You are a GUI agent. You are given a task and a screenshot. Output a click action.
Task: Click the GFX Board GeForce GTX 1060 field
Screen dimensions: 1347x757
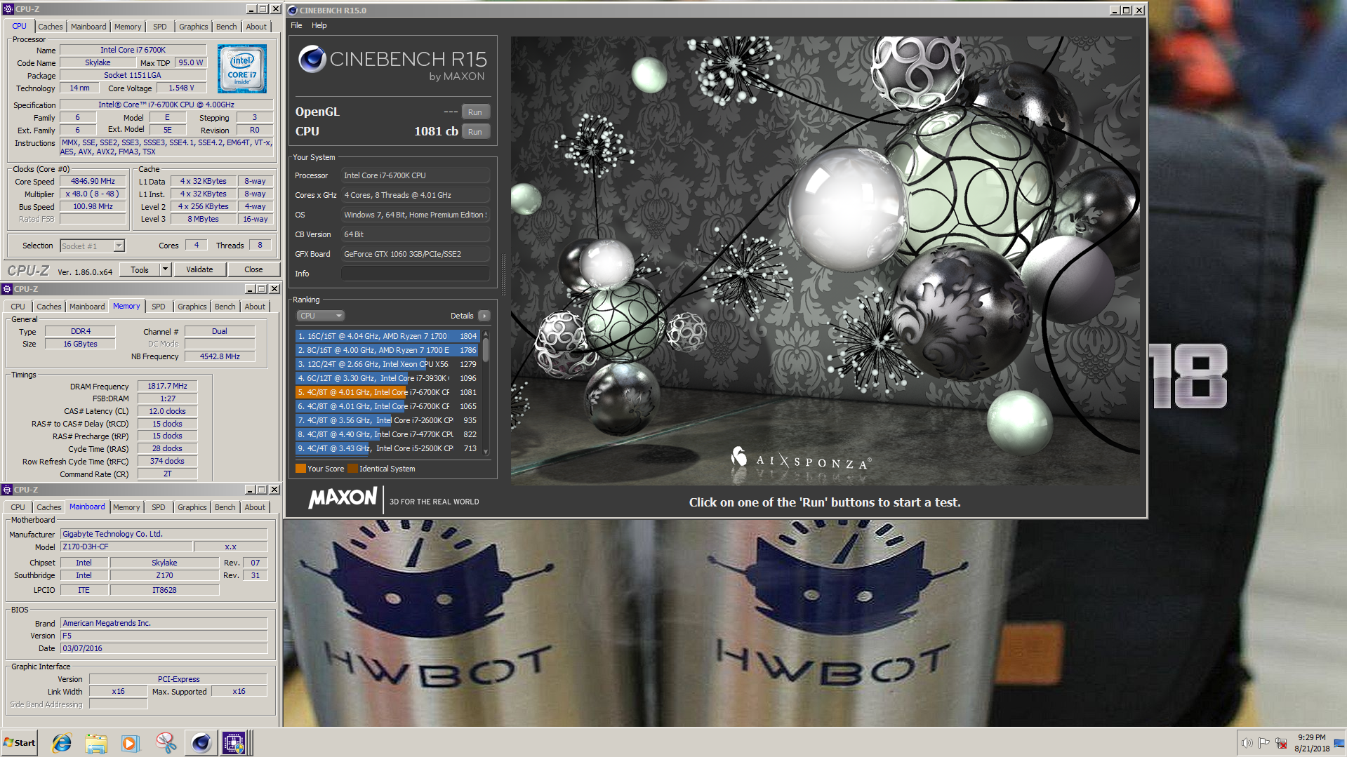(416, 254)
